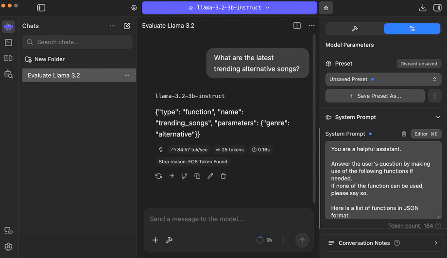
Task: Select the Evaluate Llama 3.2 chat
Action: 79,75
